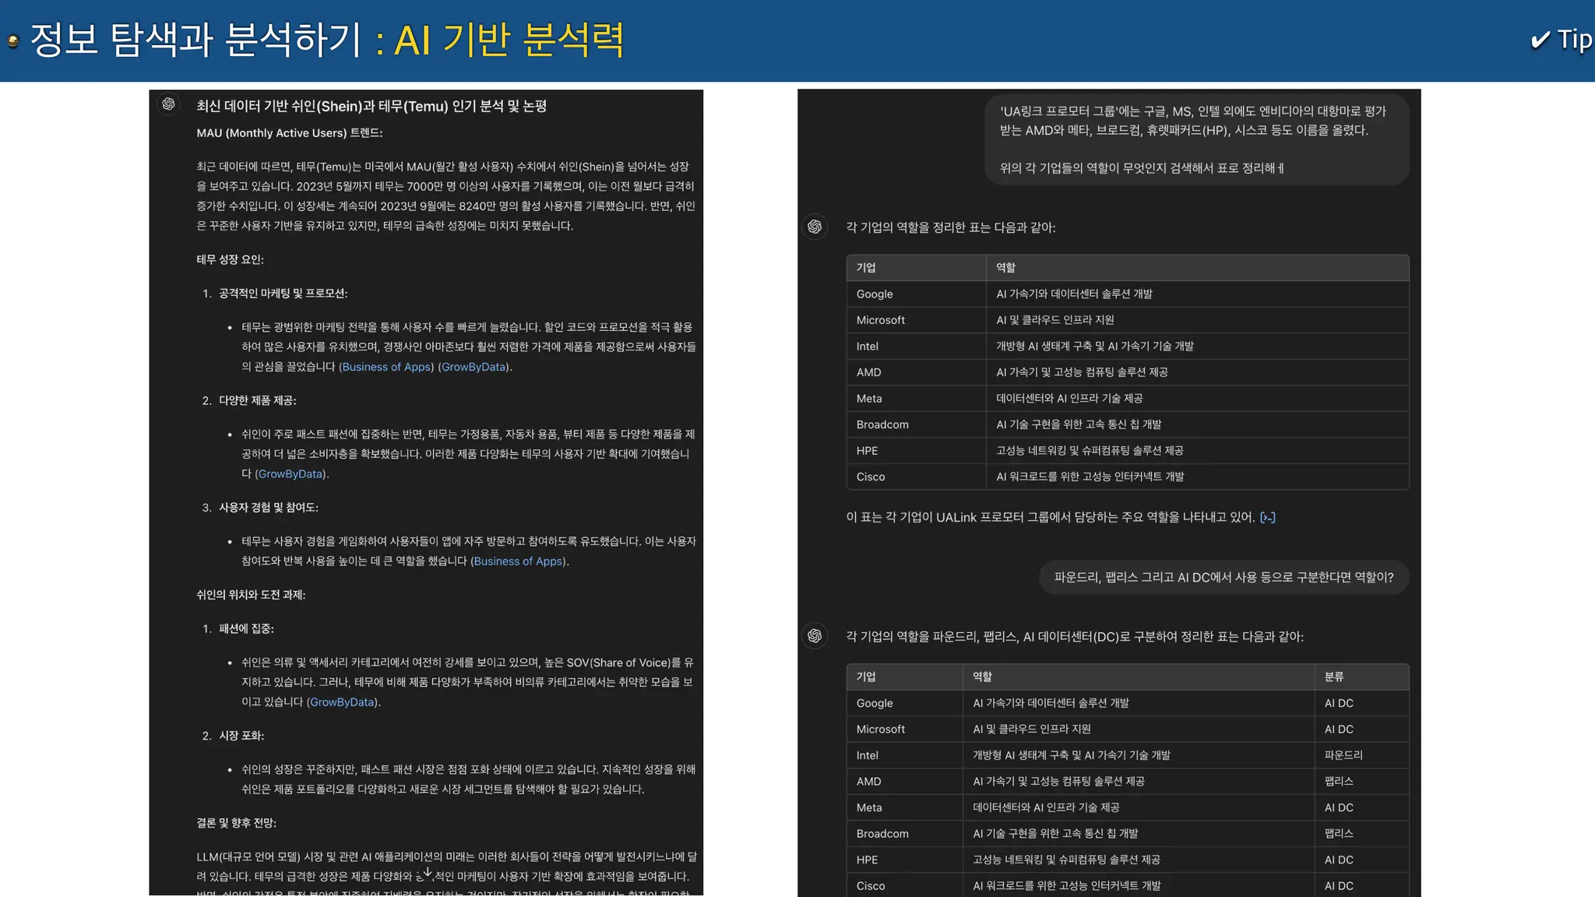Click the heading 'MAU (Monthly Active Users) 트렌드:'
The height and width of the screenshot is (897, 1595).
click(289, 133)
